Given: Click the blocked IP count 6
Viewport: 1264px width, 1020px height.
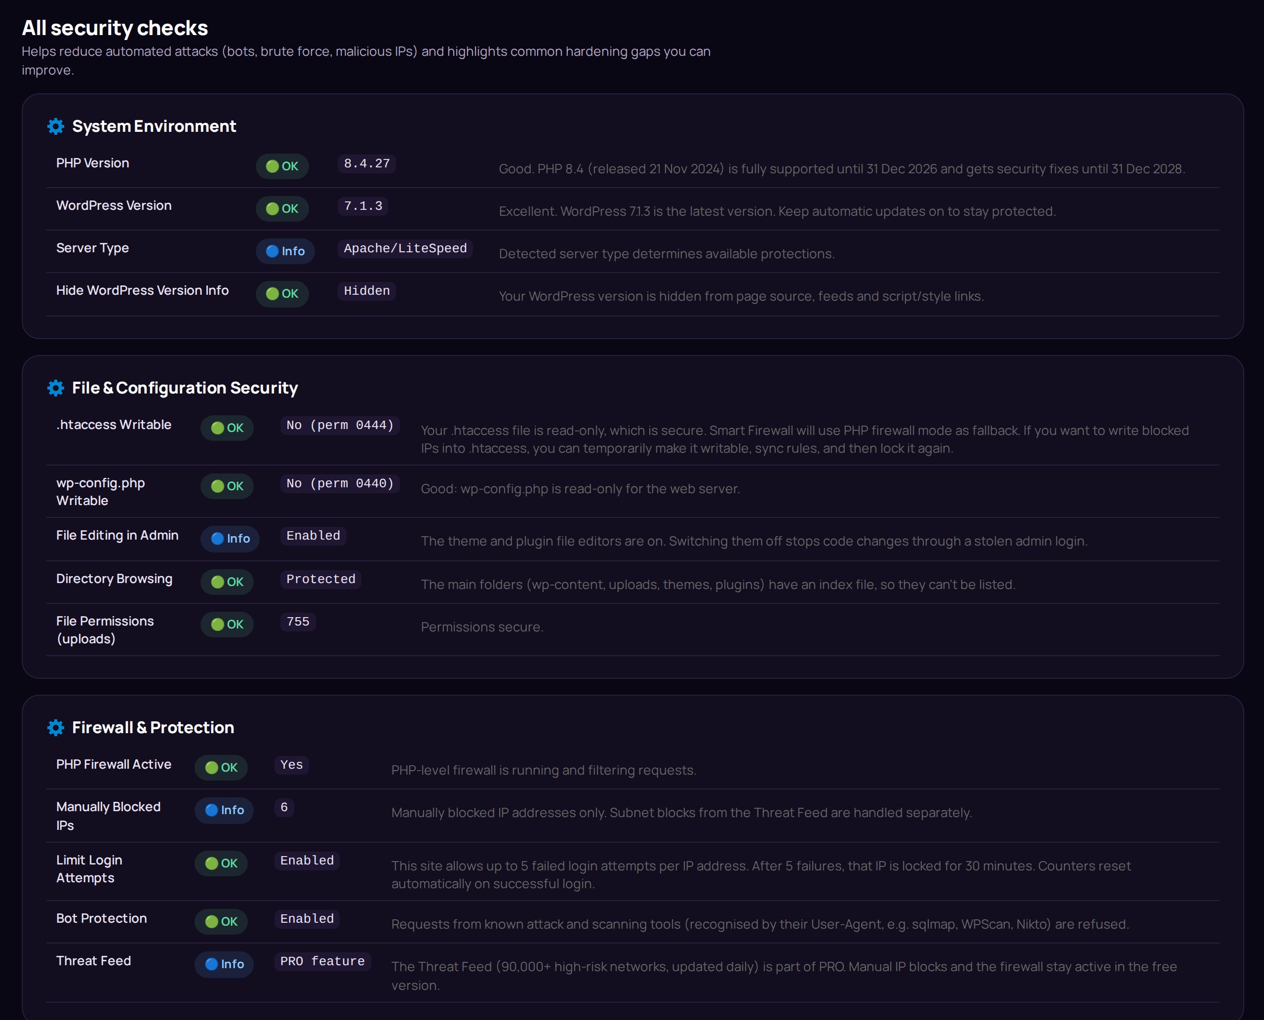Looking at the screenshot, I should click(x=284, y=807).
